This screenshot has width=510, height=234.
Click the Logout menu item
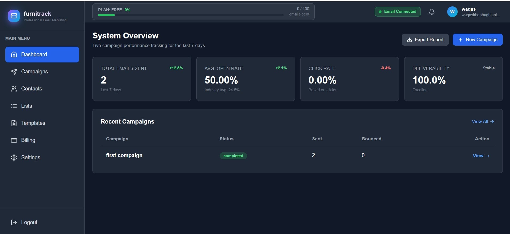pyautogui.click(x=42, y=222)
